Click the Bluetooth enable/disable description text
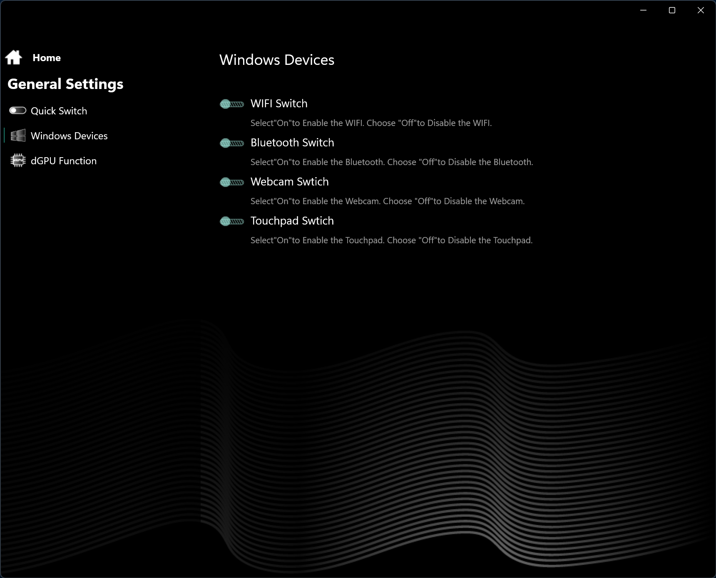This screenshot has width=716, height=578. pyautogui.click(x=392, y=162)
